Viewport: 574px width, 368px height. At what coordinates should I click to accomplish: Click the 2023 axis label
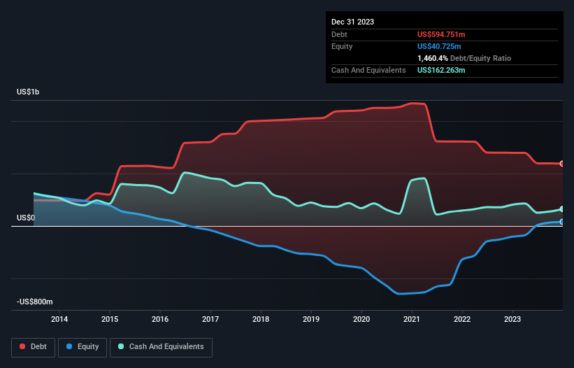coord(512,319)
